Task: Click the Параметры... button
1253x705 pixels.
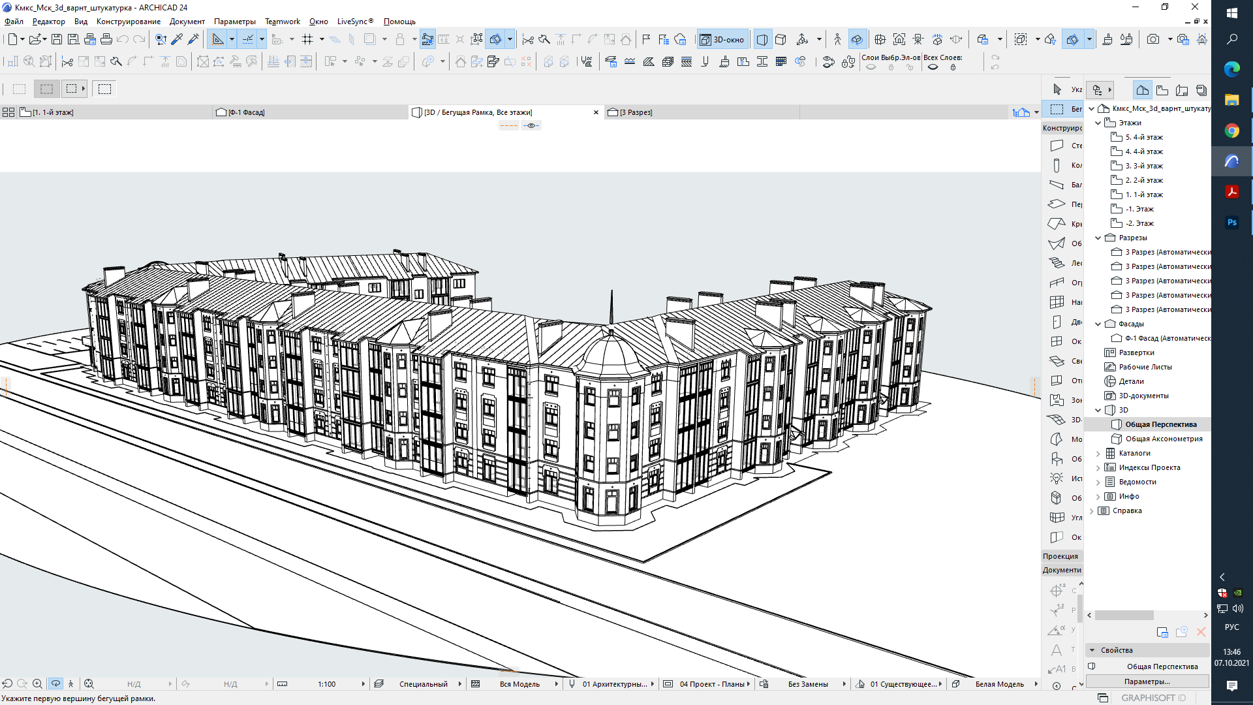Action: coord(1147,681)
